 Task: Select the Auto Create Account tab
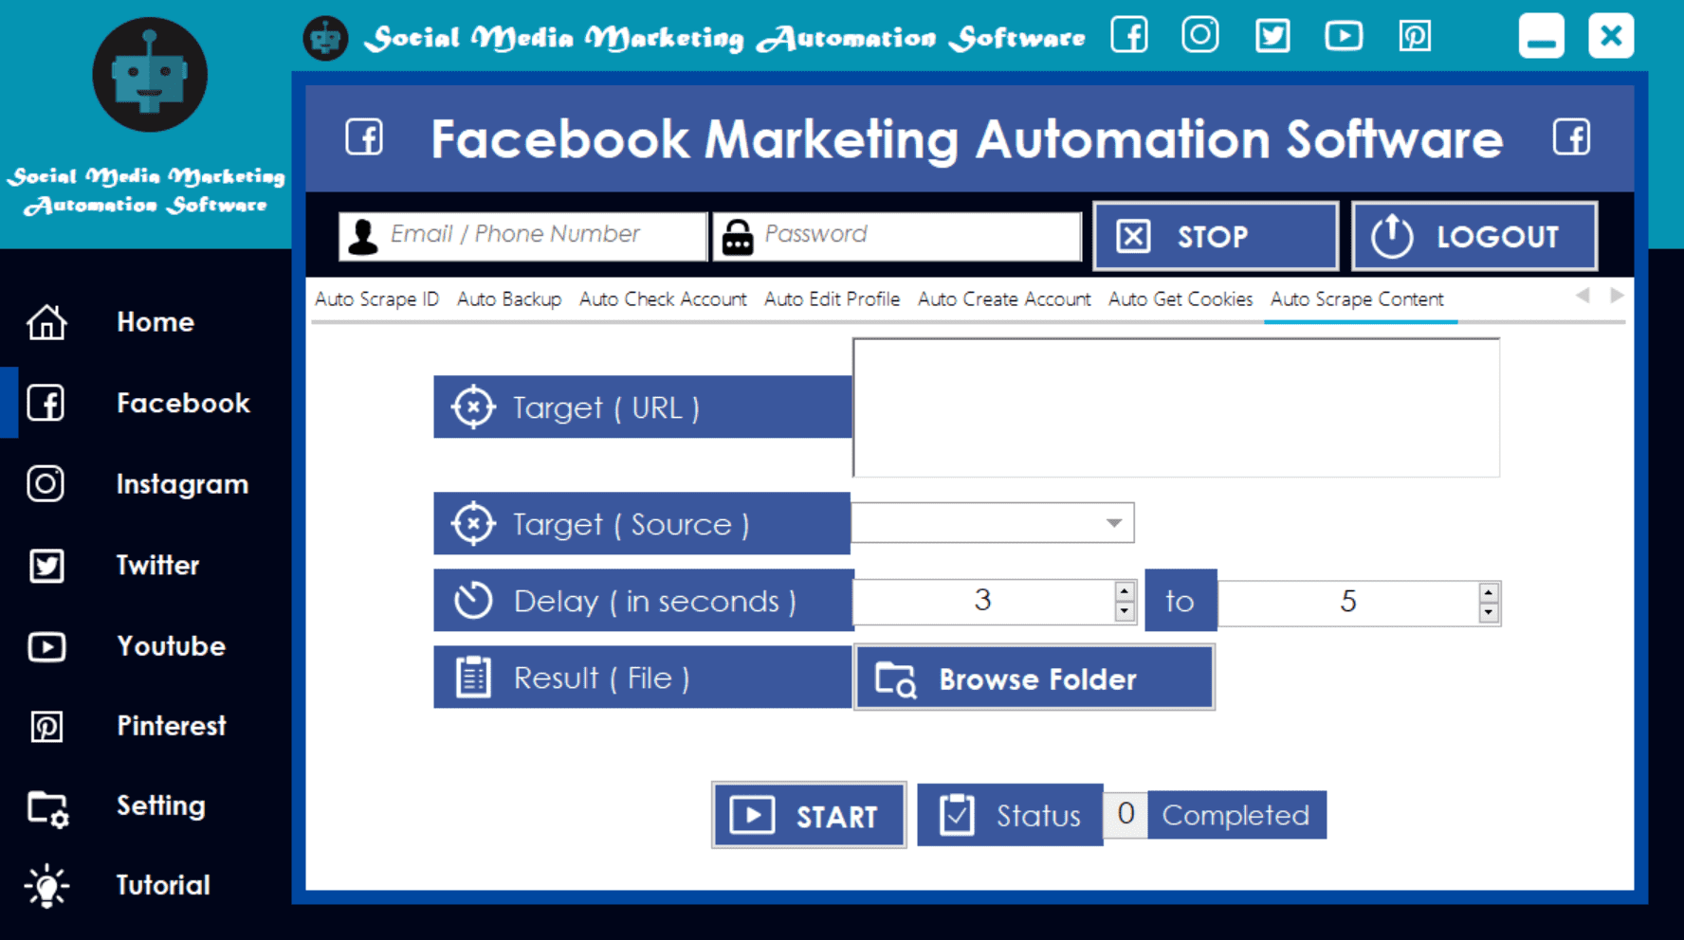1004,299
